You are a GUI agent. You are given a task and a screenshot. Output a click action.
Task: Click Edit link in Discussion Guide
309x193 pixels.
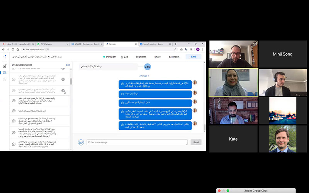(x=68, y=65)
